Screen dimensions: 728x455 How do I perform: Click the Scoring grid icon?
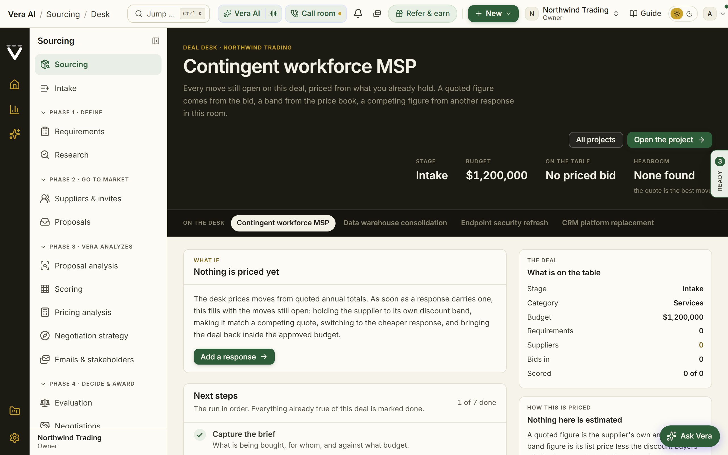coord(45,289)
